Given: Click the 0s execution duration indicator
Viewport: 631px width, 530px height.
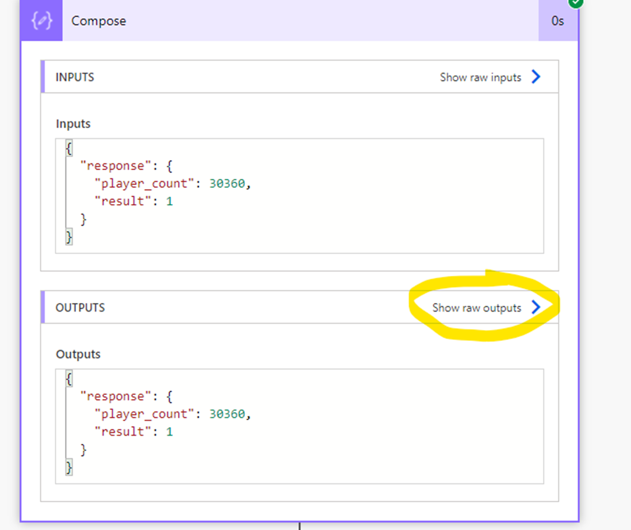Looking at the screenshot, I should [558, 21].
